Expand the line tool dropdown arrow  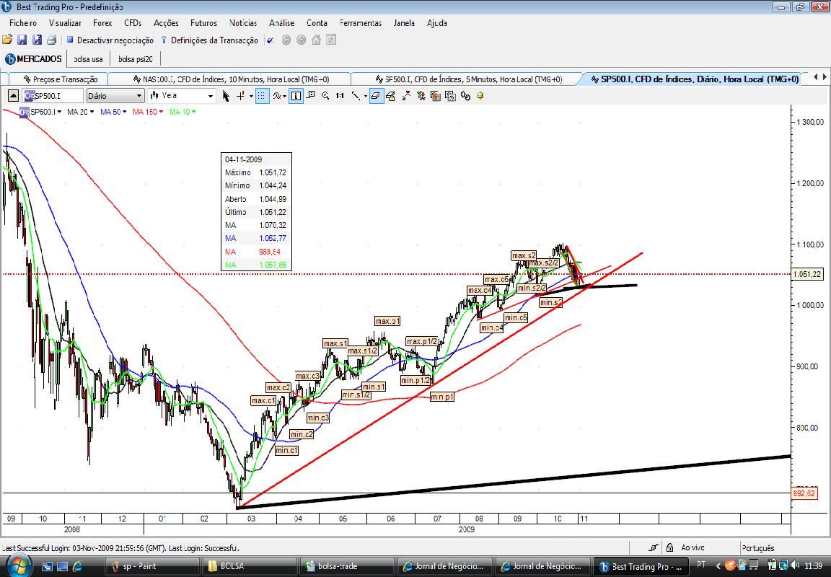click(x=366, y=97)
